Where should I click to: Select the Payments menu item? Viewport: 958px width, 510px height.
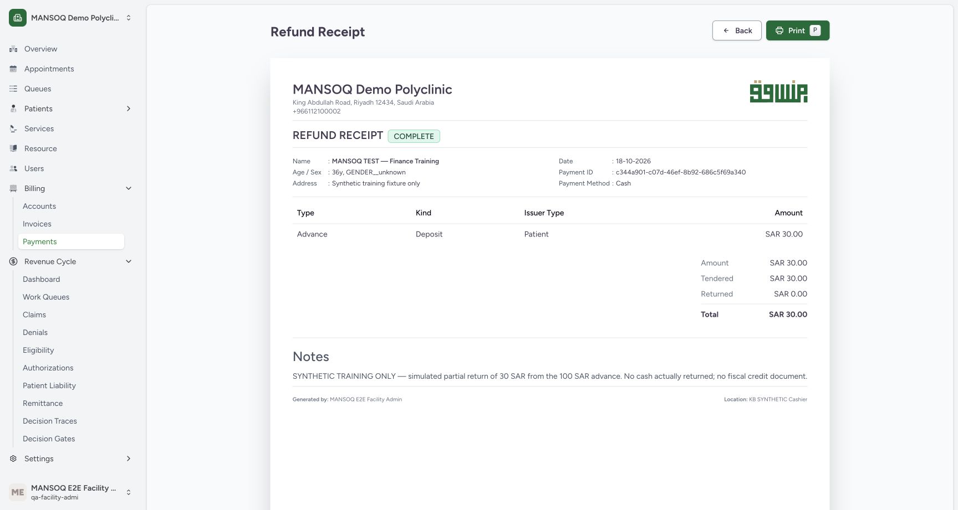click(71, 241)
